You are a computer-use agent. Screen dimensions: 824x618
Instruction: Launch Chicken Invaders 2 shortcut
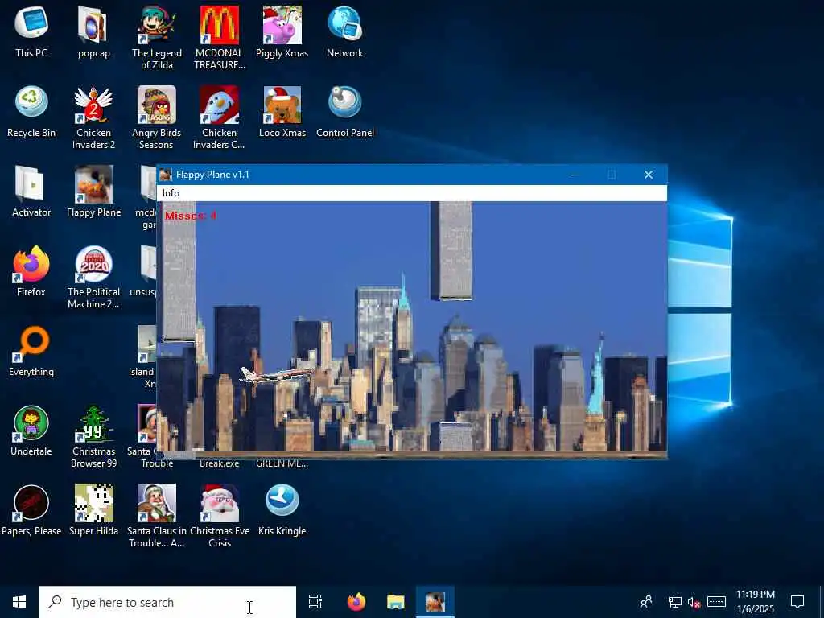tap(93, 117)
